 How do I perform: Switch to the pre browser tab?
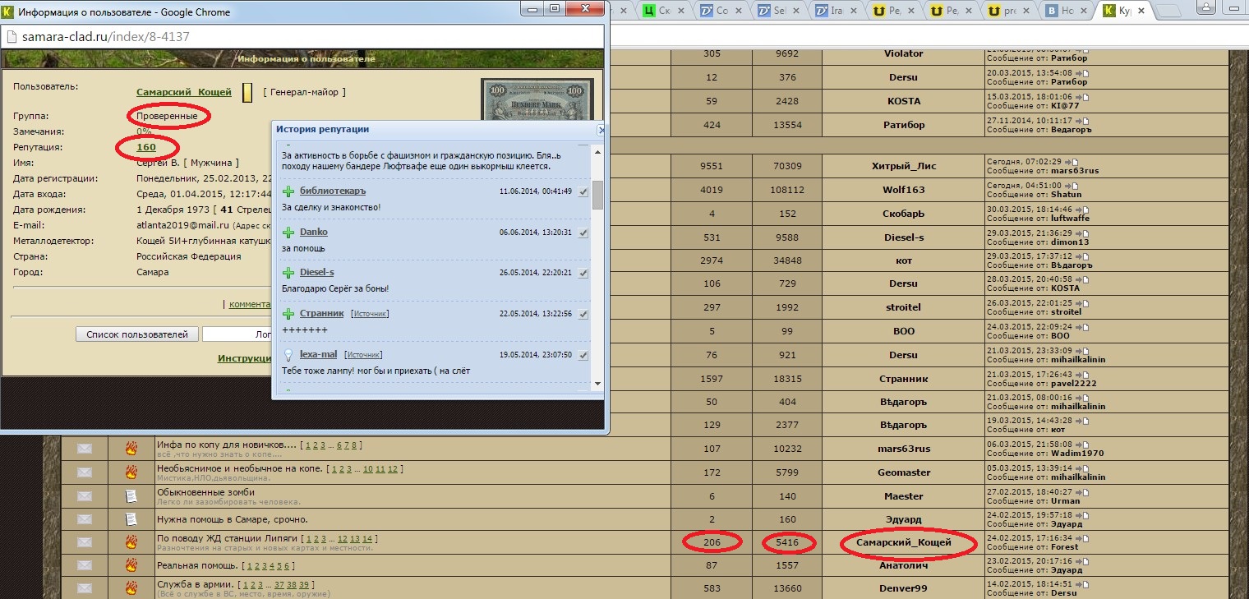click(x=1011, y=11)
